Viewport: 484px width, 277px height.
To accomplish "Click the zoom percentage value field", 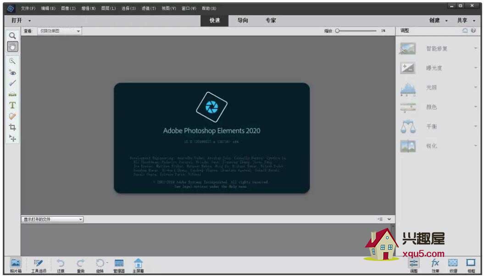I will click(x=384, y=31).
